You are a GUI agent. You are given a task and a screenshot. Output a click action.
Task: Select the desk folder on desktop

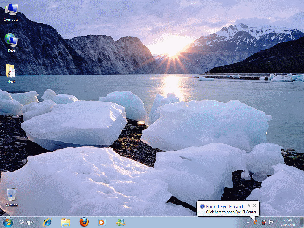11,71
